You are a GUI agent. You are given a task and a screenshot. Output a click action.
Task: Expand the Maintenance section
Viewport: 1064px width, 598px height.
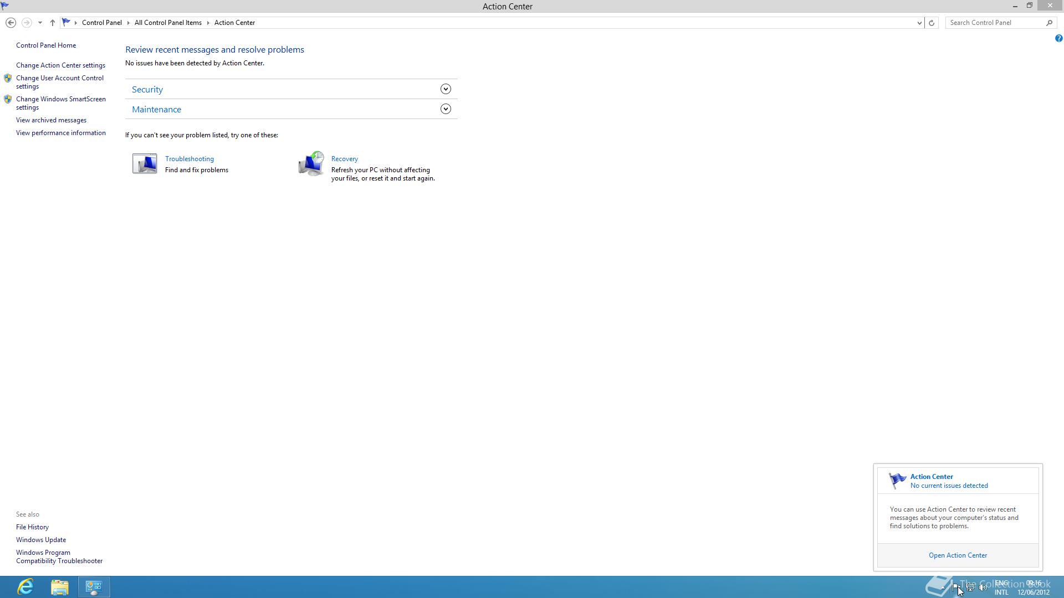click(446, 109)
